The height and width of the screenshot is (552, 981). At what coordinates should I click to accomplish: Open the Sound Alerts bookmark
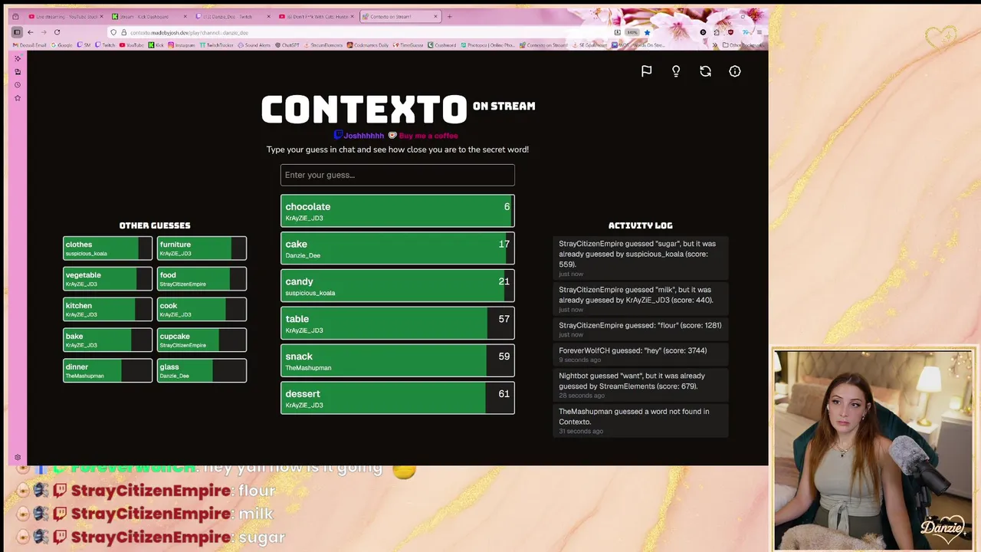(254, 45)
